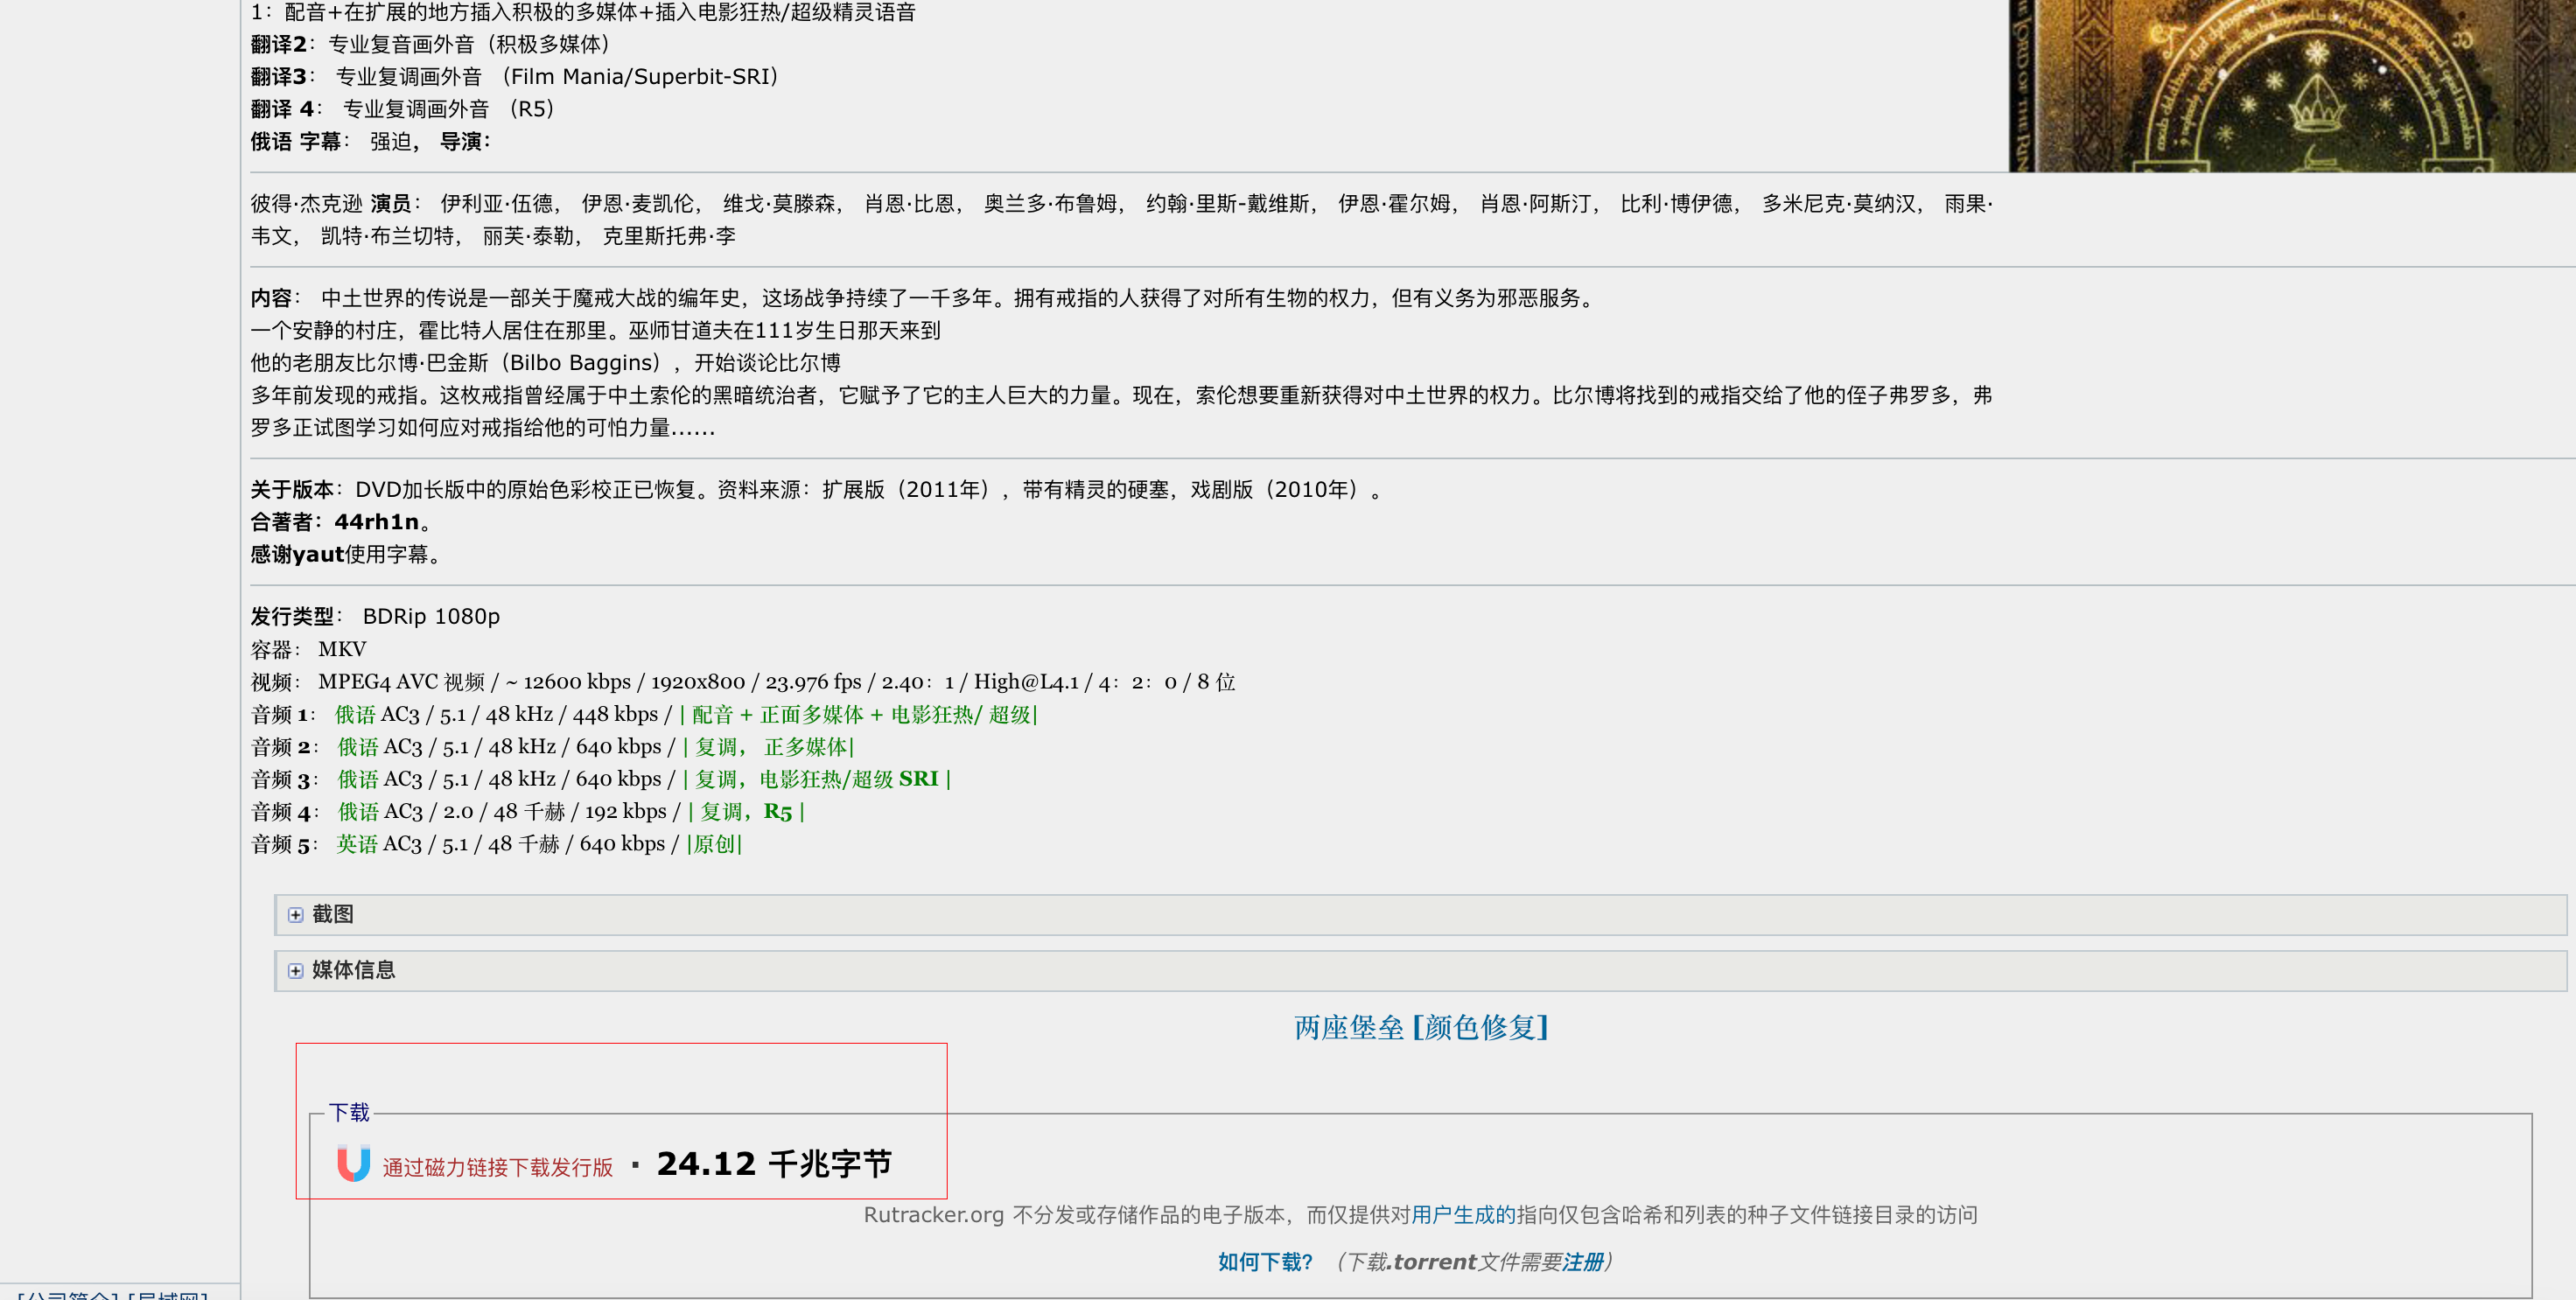Click the 容器 MKV line
Image resolution: width=2576 pixels, height=1300 pixels.
[x=308, y=650]
